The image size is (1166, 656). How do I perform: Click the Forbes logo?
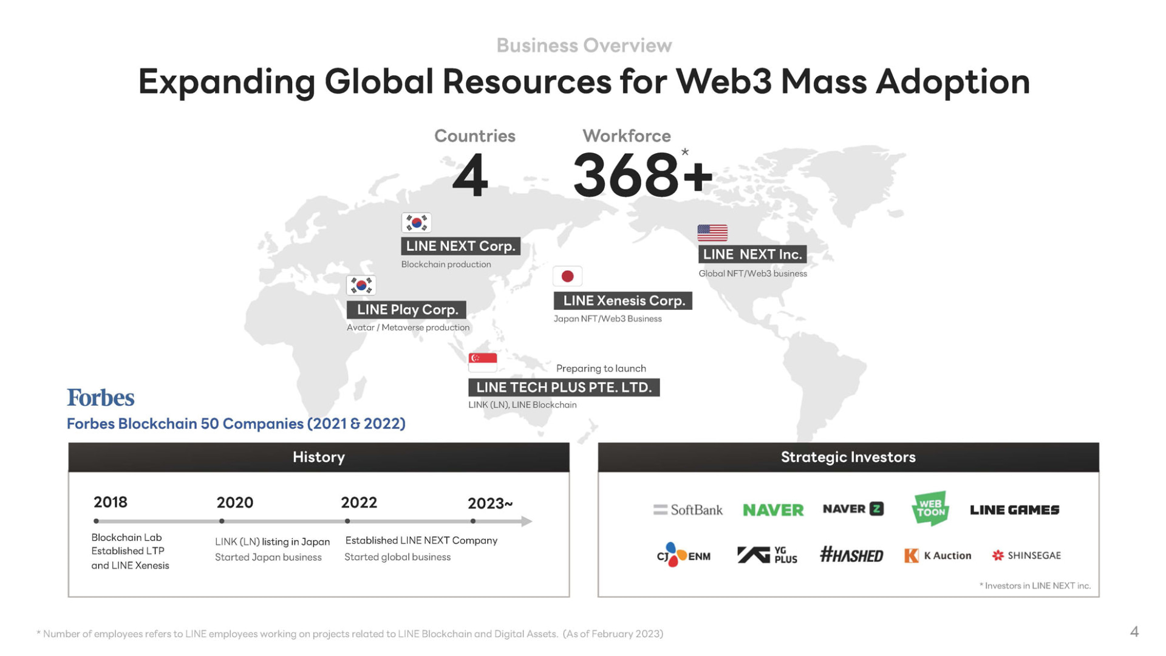100,398
